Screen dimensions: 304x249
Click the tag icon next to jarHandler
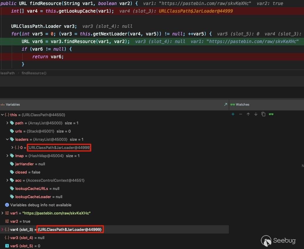[12, 164]
